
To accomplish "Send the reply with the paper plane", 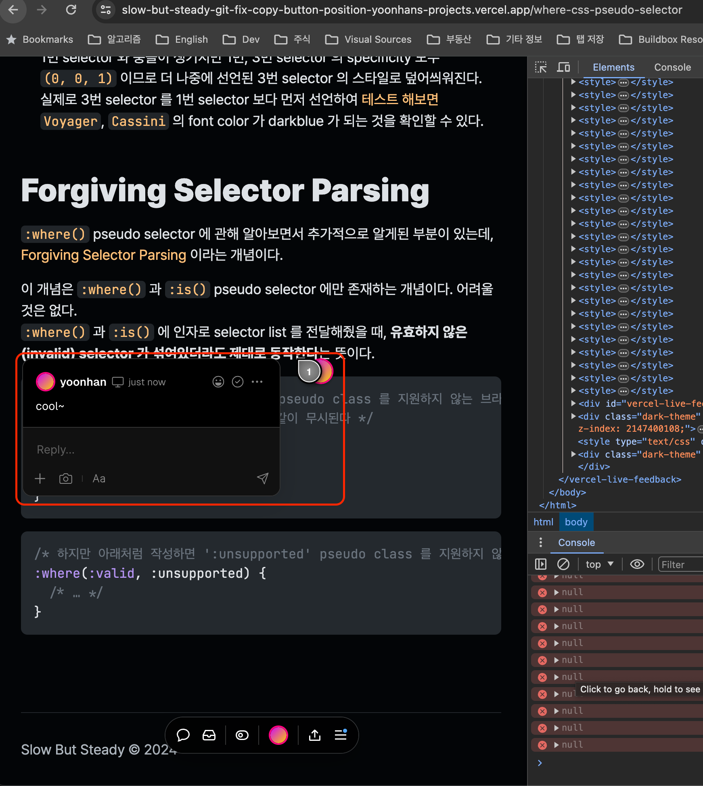I will (263, 479).
